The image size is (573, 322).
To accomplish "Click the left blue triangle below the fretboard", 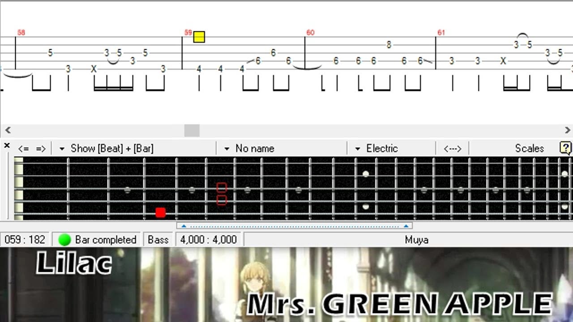I will (184, 226).
